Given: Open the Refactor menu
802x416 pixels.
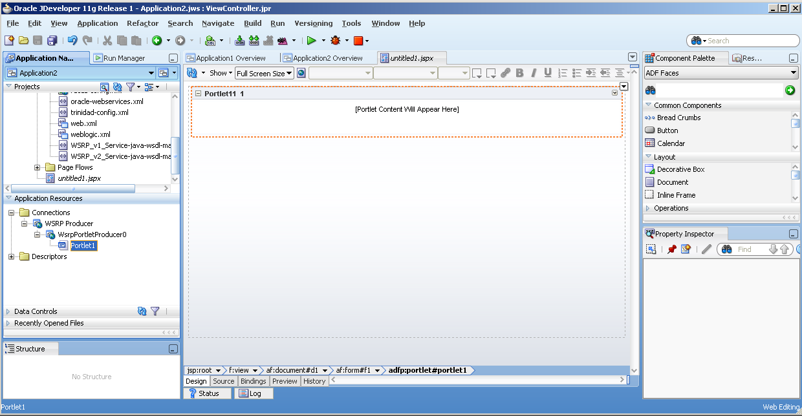Looking at the screenshot, I should [142, 23].
